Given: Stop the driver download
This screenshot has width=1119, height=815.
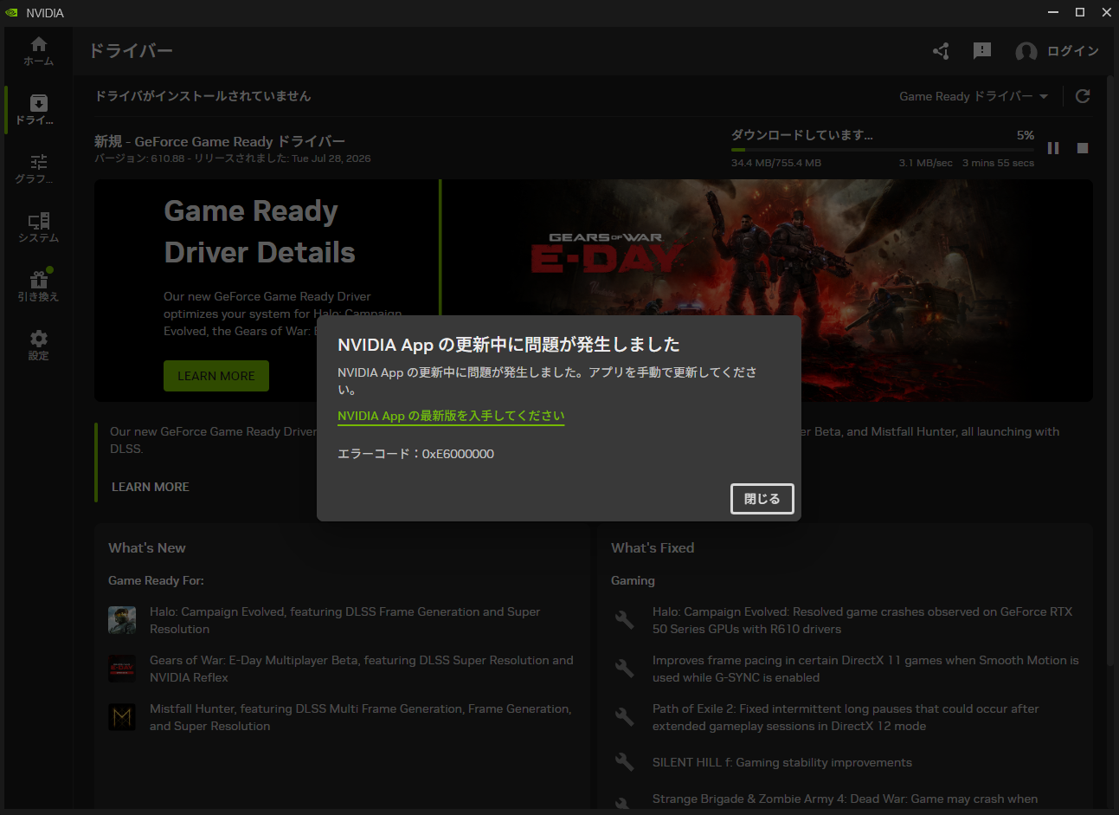Looking at the screenshot, I should [x=1082, y=148].
